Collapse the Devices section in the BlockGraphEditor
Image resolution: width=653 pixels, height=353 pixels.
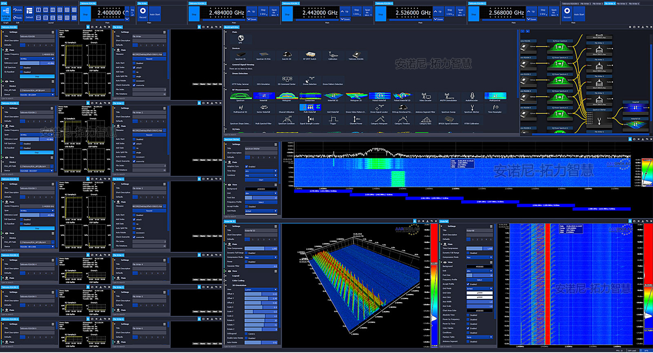pyautogui.click(x=226, y=48)
